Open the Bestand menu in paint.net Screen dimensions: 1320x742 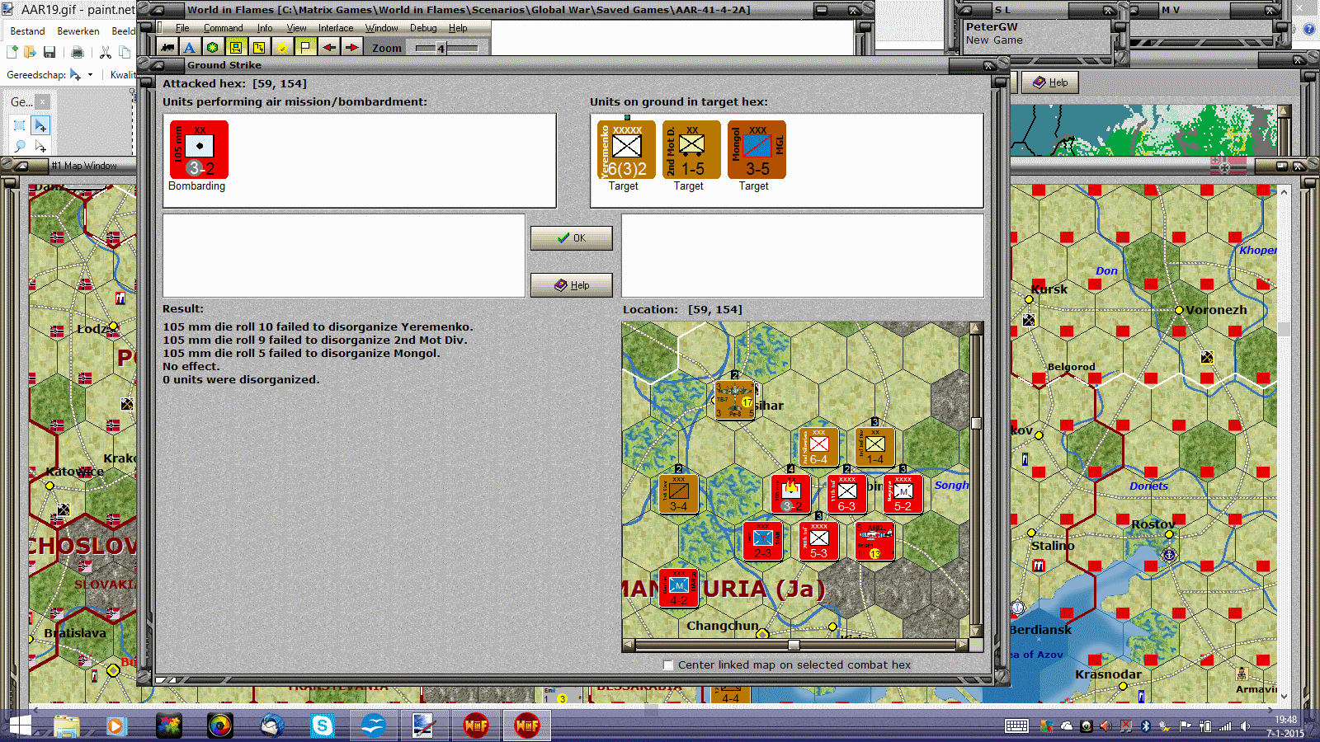pyautogui.click(x=27, y=31)
